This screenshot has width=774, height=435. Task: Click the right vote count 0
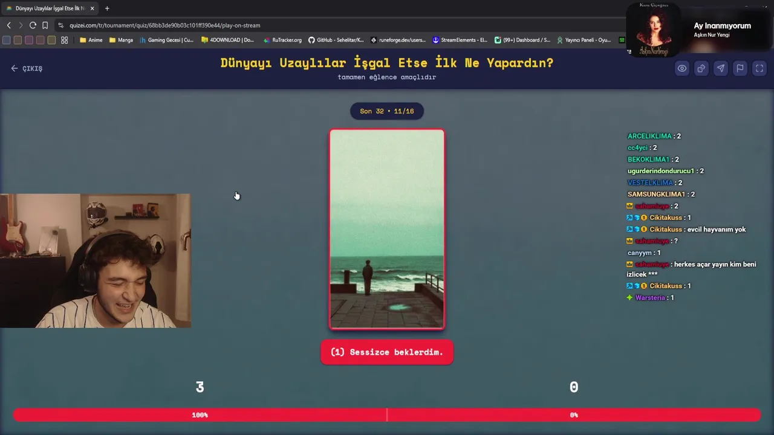tap(574, 387)
